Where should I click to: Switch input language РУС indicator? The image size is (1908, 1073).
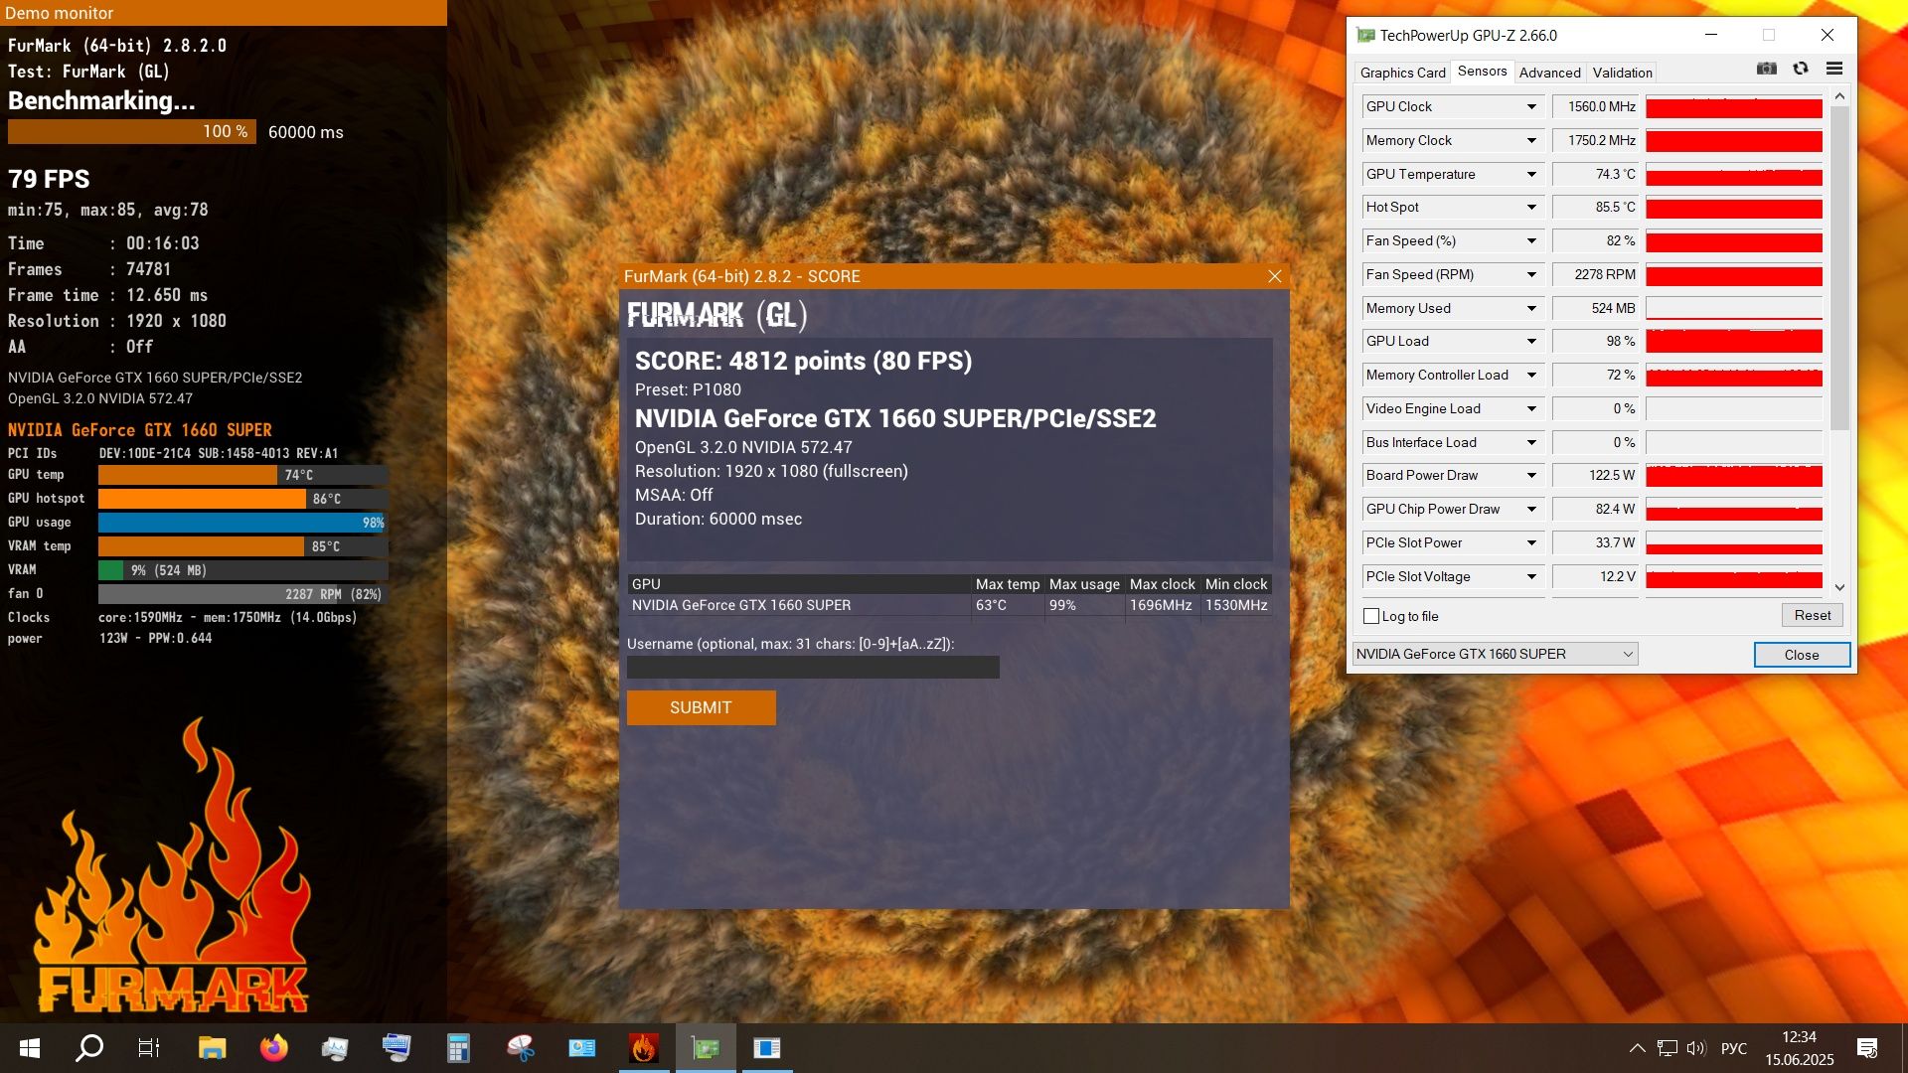pyautogui.click(x=1734, y=1048)
